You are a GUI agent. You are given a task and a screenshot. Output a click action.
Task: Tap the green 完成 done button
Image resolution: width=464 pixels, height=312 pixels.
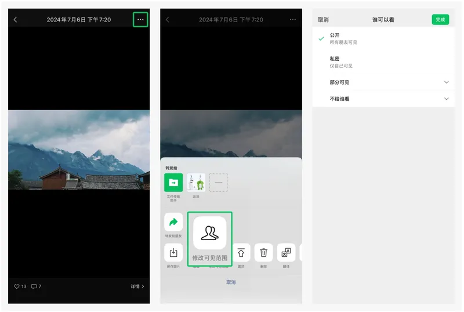point(440,20)
